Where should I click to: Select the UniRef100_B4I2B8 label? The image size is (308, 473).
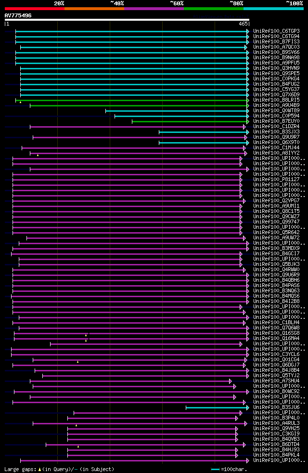click(276, 302)
